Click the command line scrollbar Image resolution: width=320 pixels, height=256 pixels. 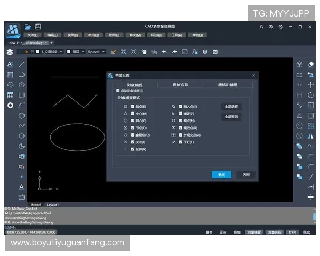314,216
